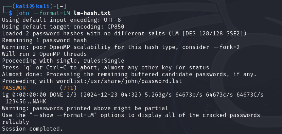Click the --format=LM option in command line
Image resolution: width=282 pixels, height=134 pixels.
point(51,13)
